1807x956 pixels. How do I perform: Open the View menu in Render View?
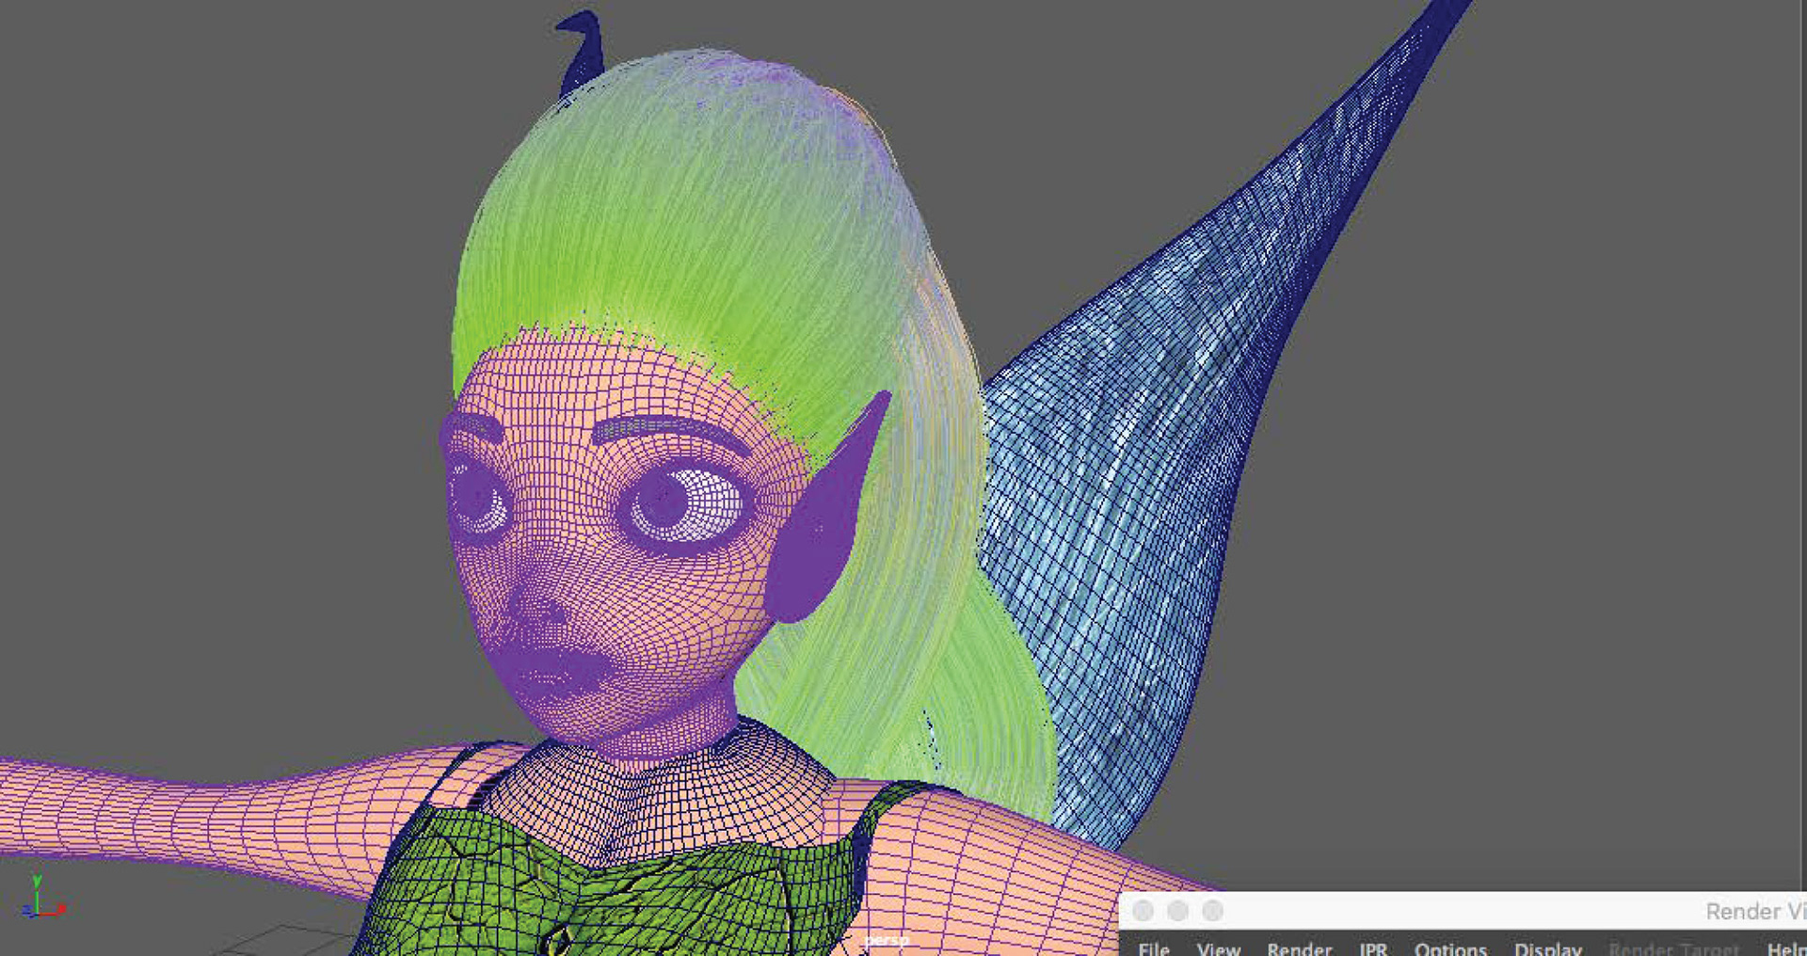pyautogui.click(x=1218, y=948)
